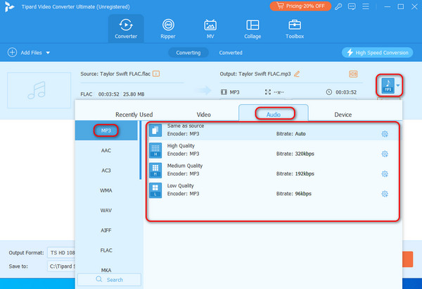The height and width of the screenshot is (289, 422).
Task: Click source file info icon
Action: (x=156, y=74)
